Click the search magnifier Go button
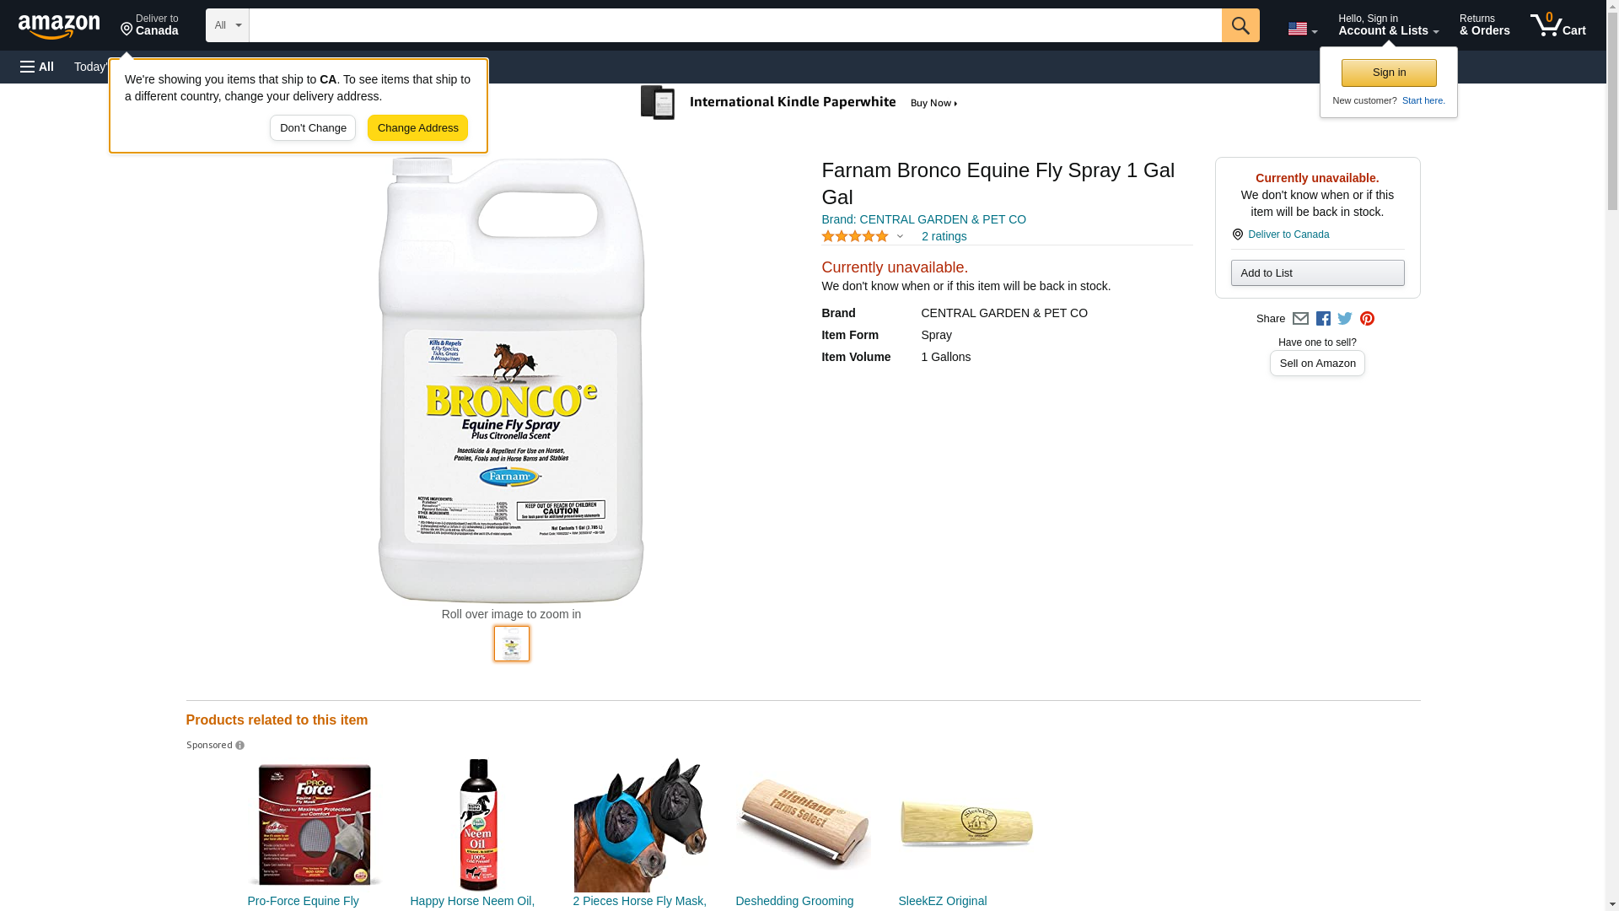The height and width of the screenshot is (911, 1619). coord(1240,25)
